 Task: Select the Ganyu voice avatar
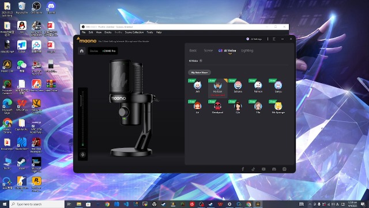point(278,86)
